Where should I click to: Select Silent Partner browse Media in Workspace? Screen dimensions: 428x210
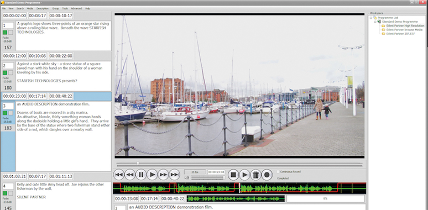pyautogui.click(x=404, y=29)
